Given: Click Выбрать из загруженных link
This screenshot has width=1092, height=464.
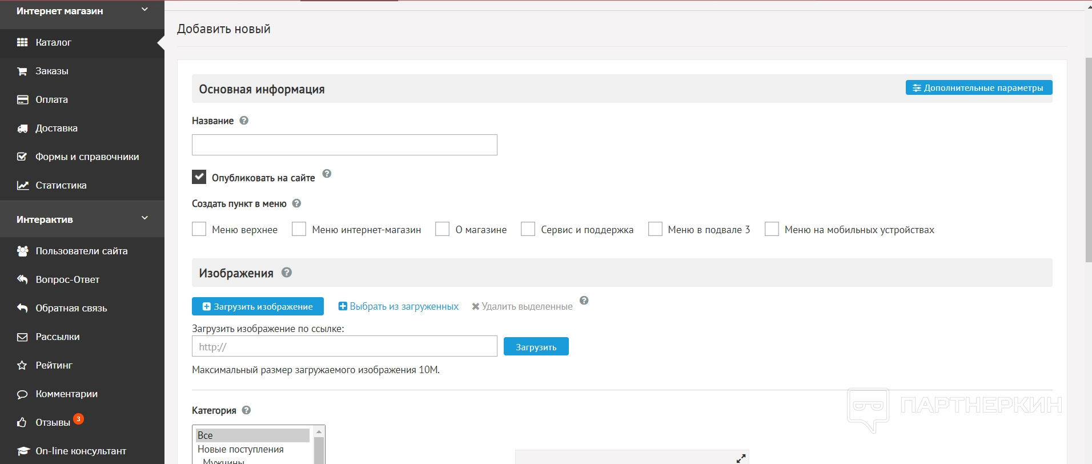Looking at the screenshot, I should 399,306.
